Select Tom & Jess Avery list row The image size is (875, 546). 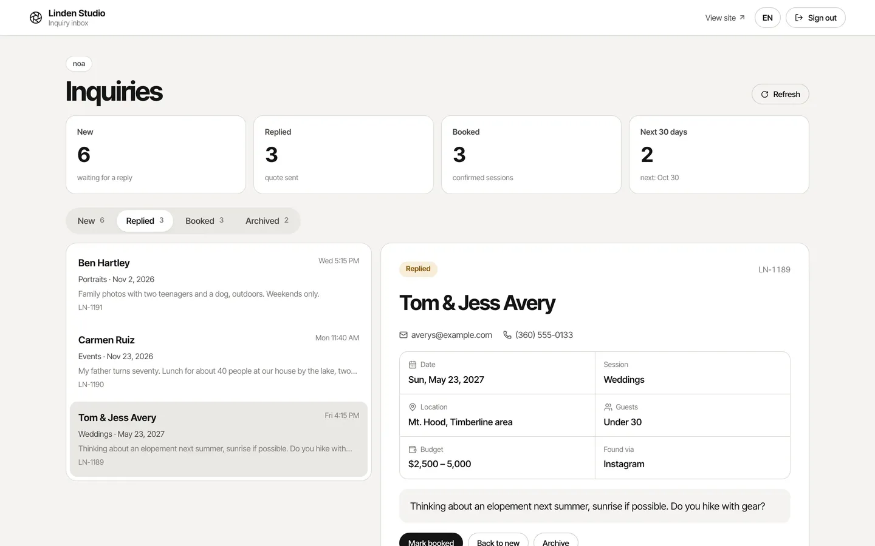(219, 439)
